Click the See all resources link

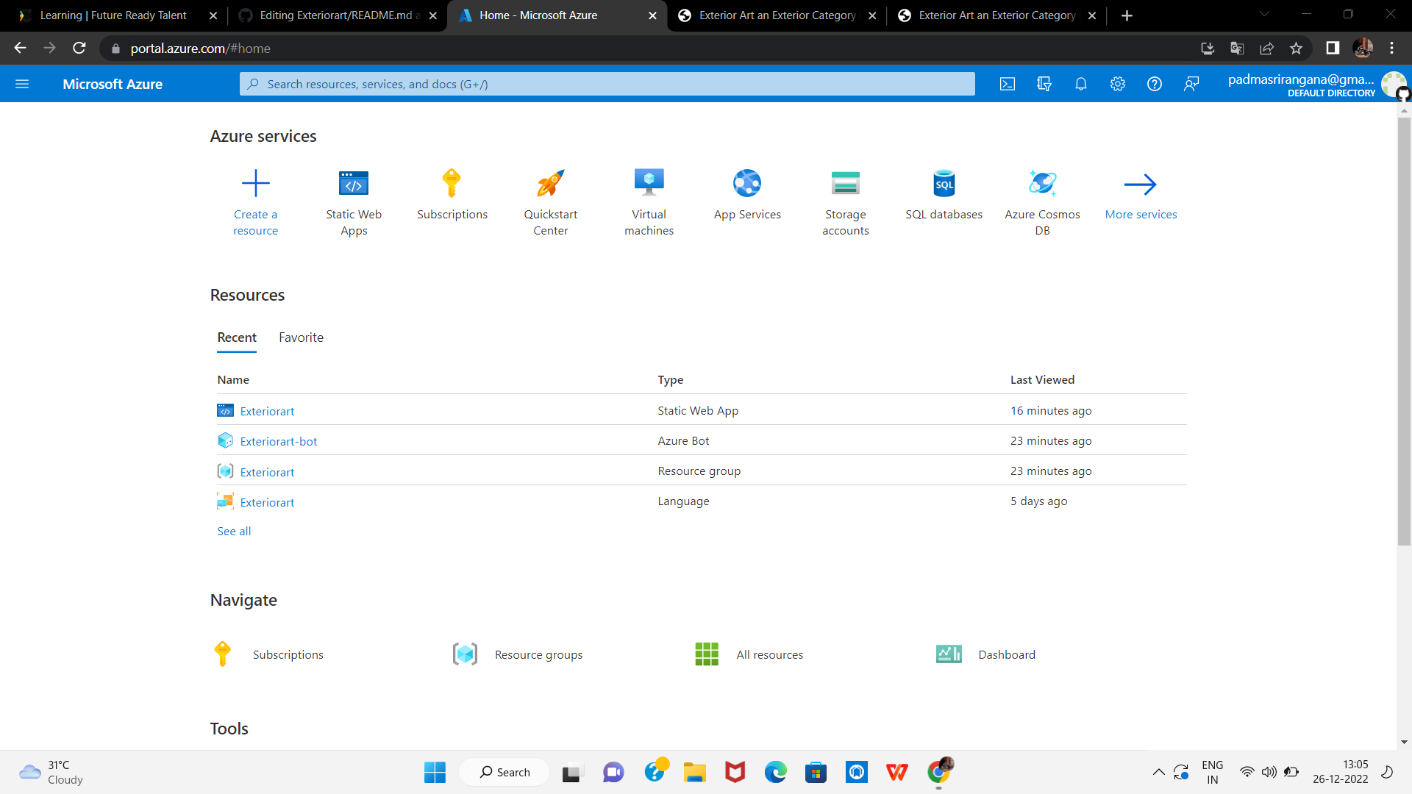tap(234, 531)
